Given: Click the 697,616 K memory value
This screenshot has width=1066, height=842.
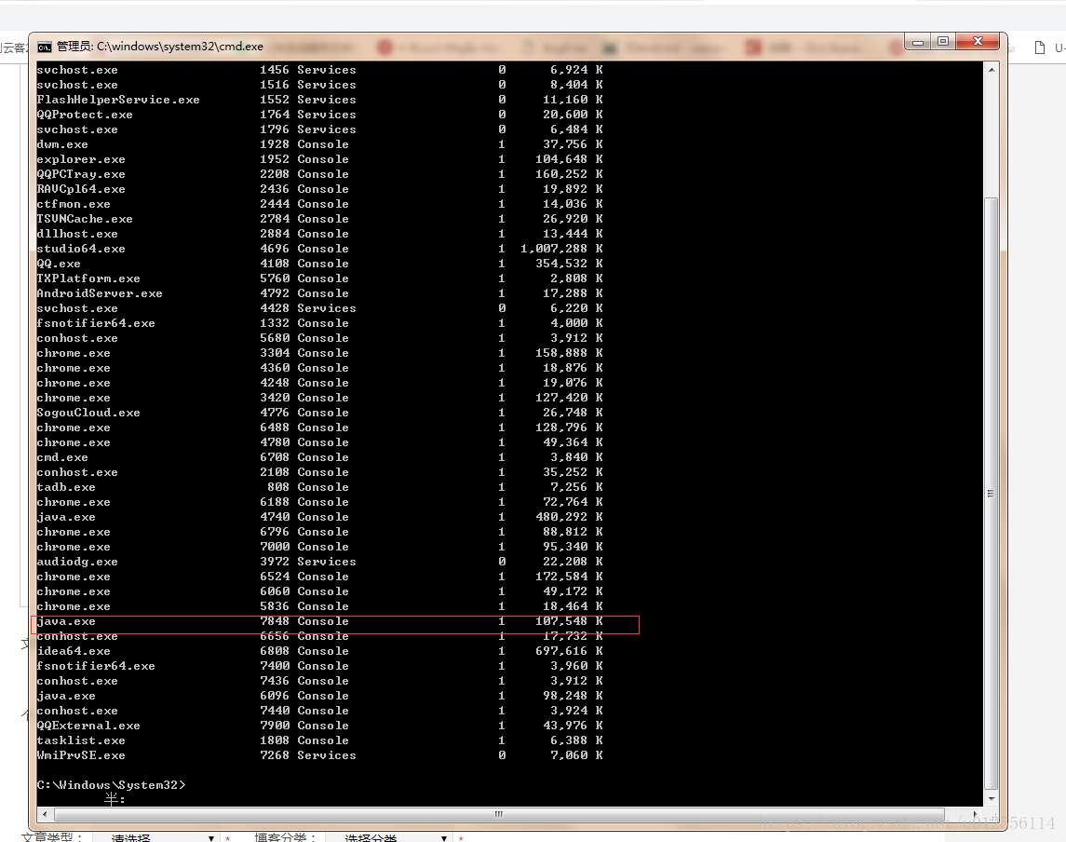Looking at the screenshot, I should tap(569, 651).
